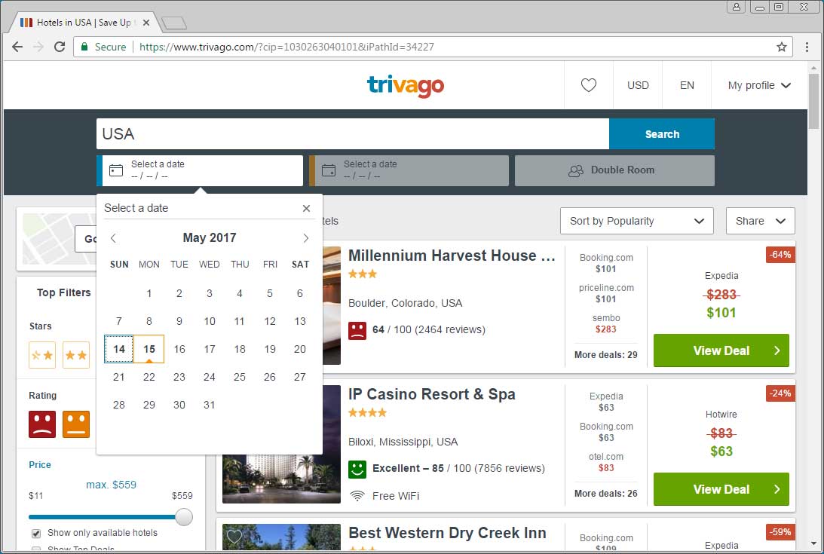Open the My profile menu

[x=759, y=85]
